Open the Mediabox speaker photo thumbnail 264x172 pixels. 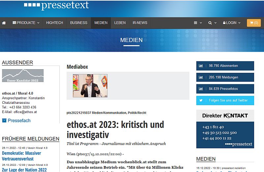coord(90,86)
